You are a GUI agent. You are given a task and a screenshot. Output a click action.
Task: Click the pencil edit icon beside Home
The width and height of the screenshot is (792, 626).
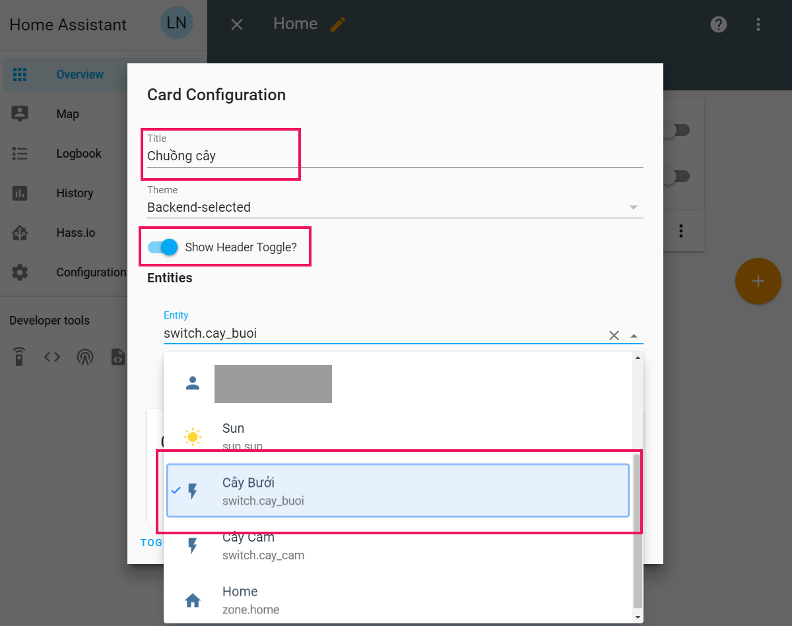(338, 24)
